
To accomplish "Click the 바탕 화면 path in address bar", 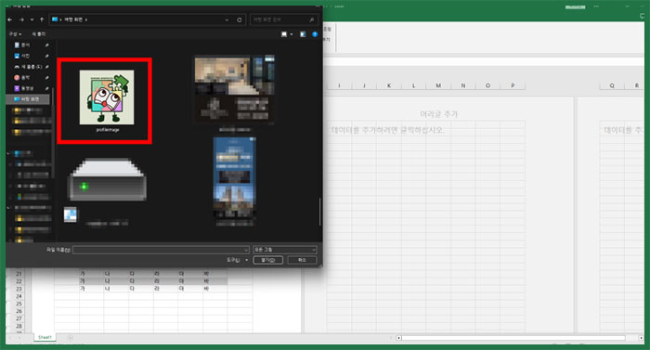I will [73, 19].
